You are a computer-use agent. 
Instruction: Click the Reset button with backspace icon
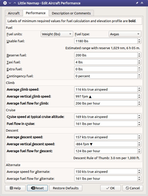[x=37, y=188]
